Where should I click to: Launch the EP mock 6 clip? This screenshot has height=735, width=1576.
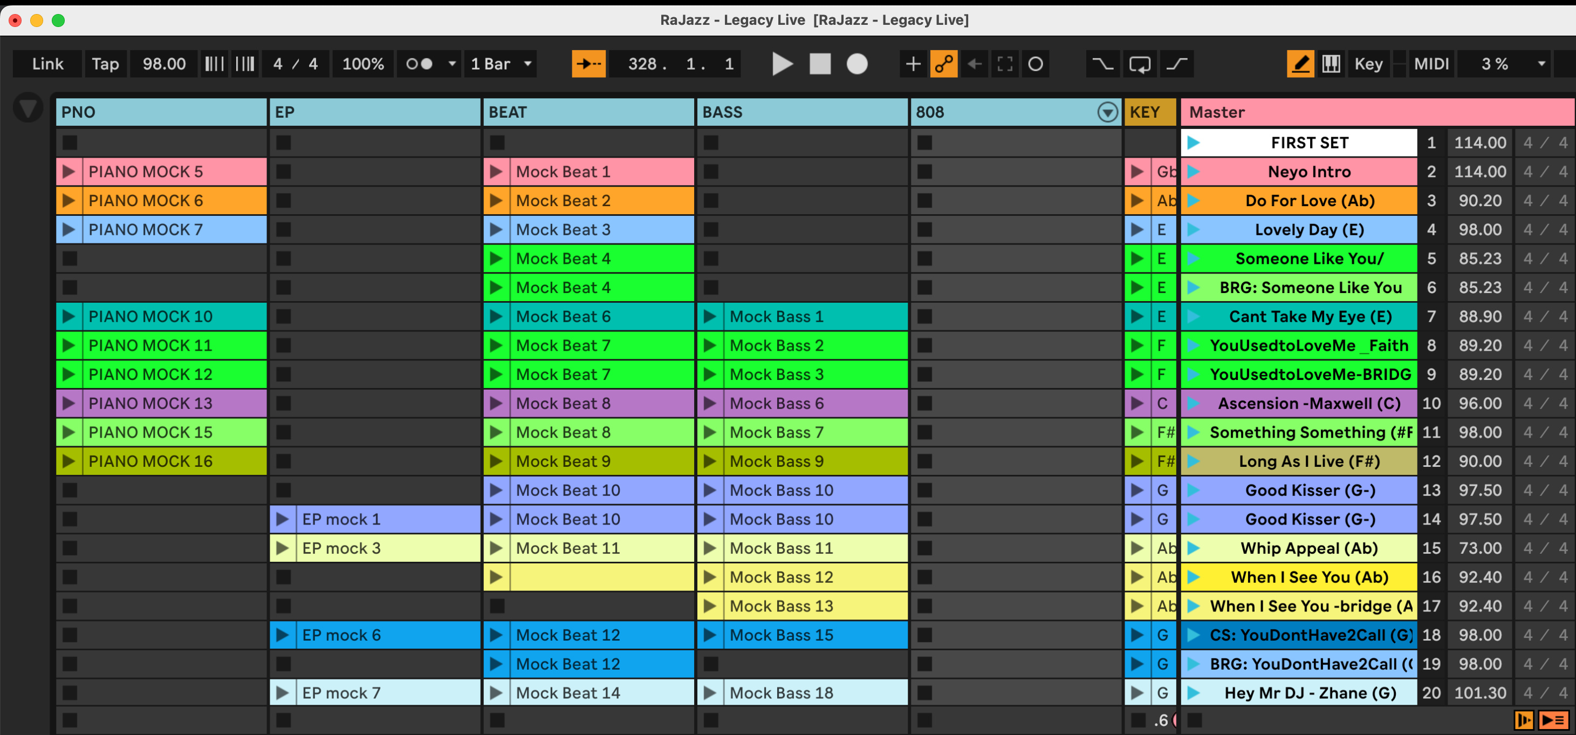coord(283,635)
